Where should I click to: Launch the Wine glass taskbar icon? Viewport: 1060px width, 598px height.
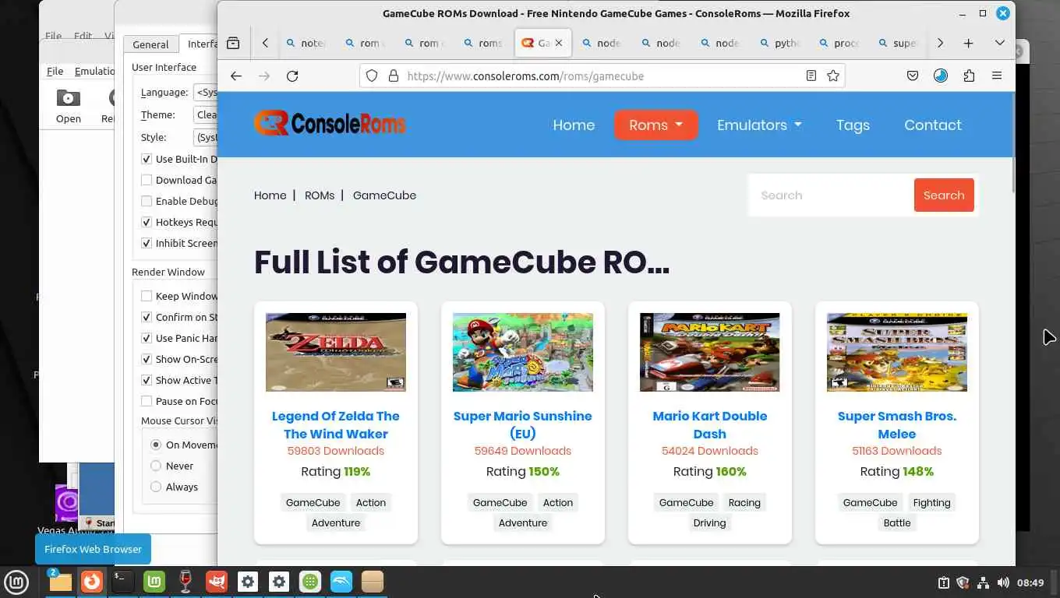click(185, 582)
